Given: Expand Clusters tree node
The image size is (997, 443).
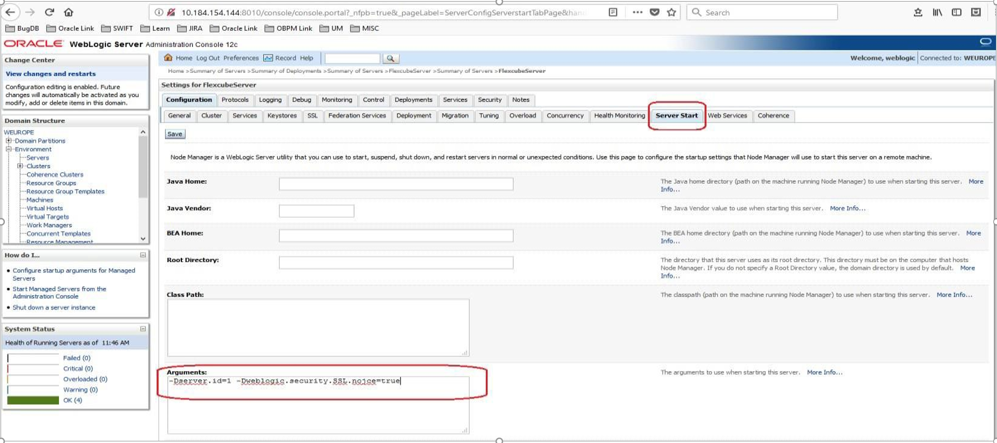Looking at the screenshot, I should (x=21, y=166).
